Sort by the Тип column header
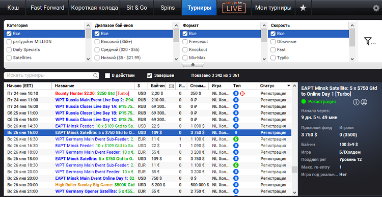 [243, 86]
